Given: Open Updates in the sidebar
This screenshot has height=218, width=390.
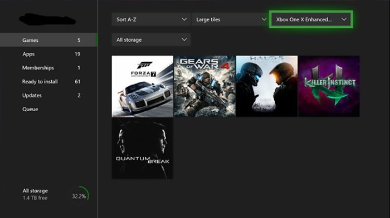Looking at the screenshot, I should pos(48,95).
